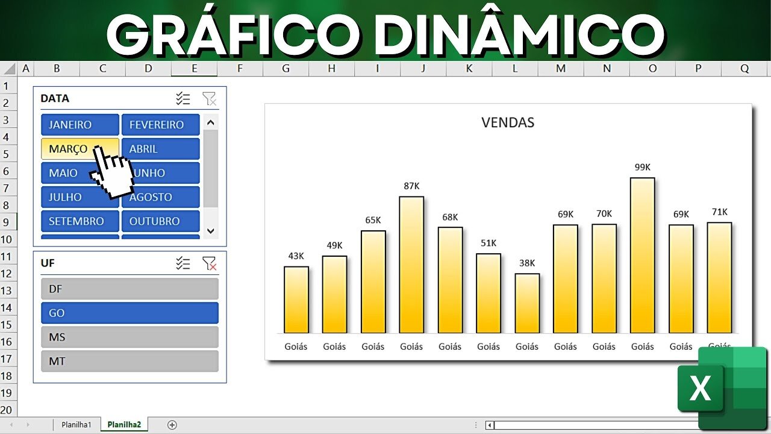The image size is (771, 434).
Task: Deselect GO in the UF slicer
Action: point(130,313)
